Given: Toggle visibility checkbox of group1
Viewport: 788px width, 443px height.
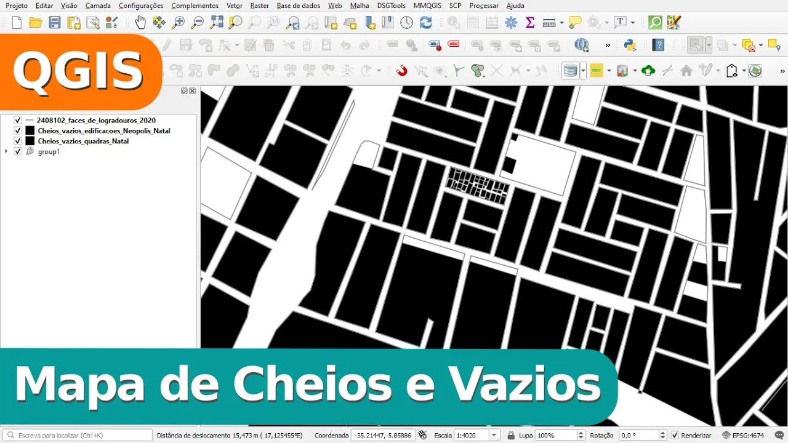Looking at the screenshot, I should (18, 152).
